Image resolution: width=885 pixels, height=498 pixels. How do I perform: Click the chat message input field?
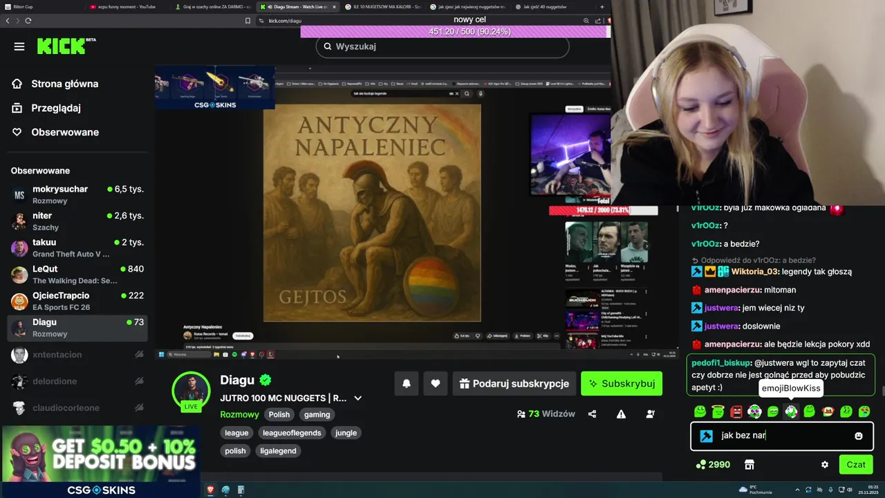pos(781,436)
